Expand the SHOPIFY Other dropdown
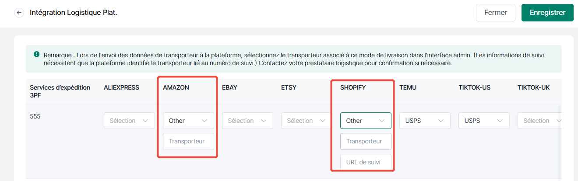The height and width of the screenshot is (181, 578). tap(366, 121)
